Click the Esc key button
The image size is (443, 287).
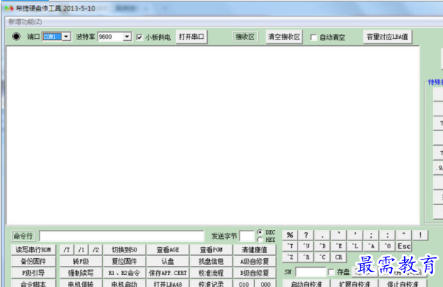coord(403,246)
